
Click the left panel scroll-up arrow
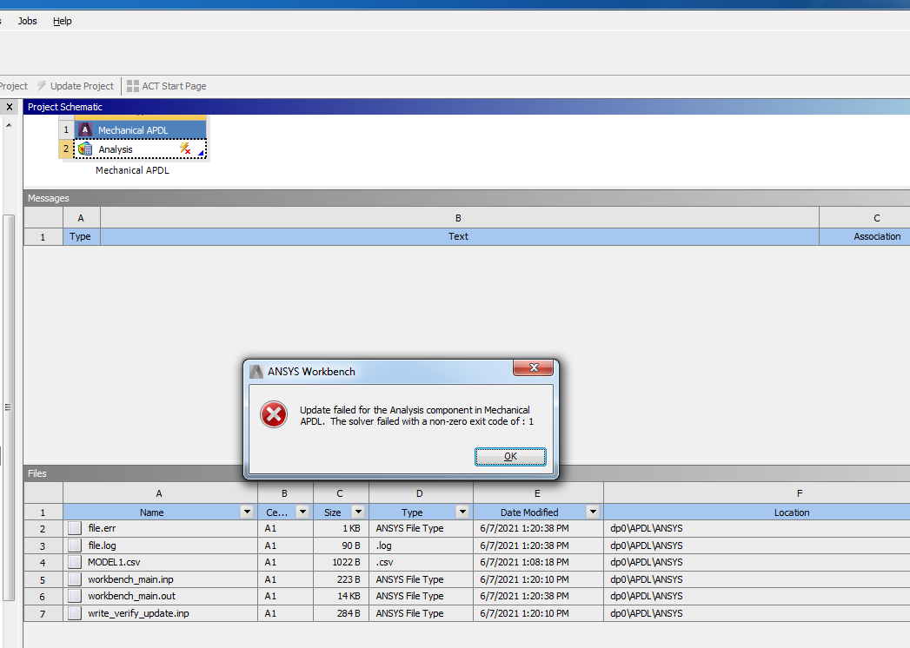(10, 125)
